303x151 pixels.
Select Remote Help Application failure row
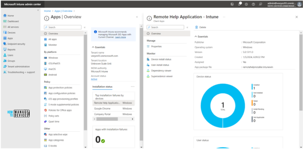(114, 103)
